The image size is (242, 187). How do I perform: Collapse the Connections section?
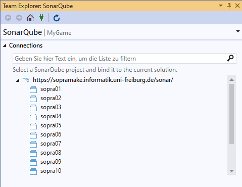[x=5, y=45]
